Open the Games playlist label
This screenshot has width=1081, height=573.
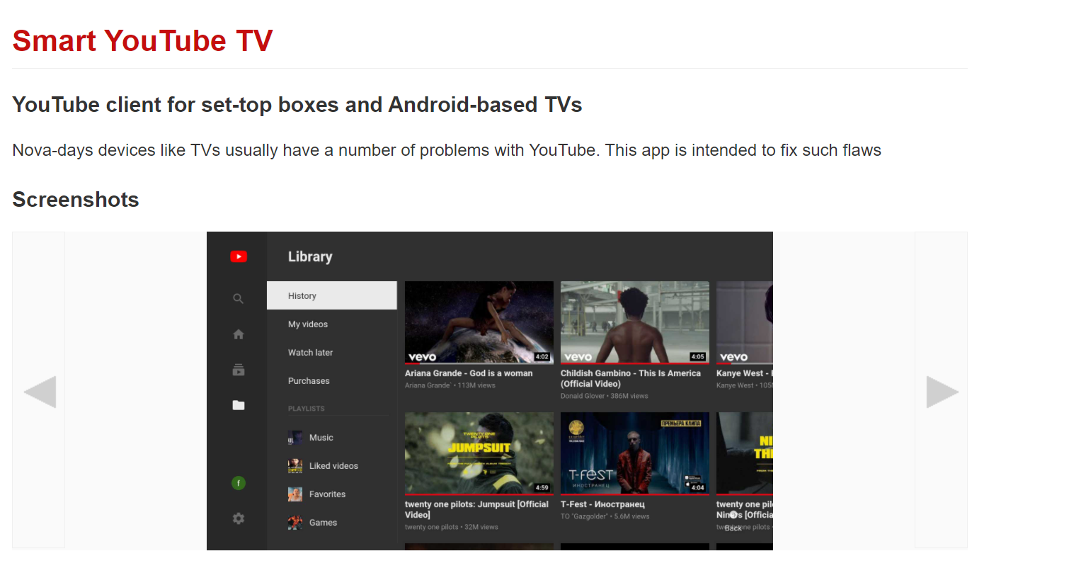(323, 523)
